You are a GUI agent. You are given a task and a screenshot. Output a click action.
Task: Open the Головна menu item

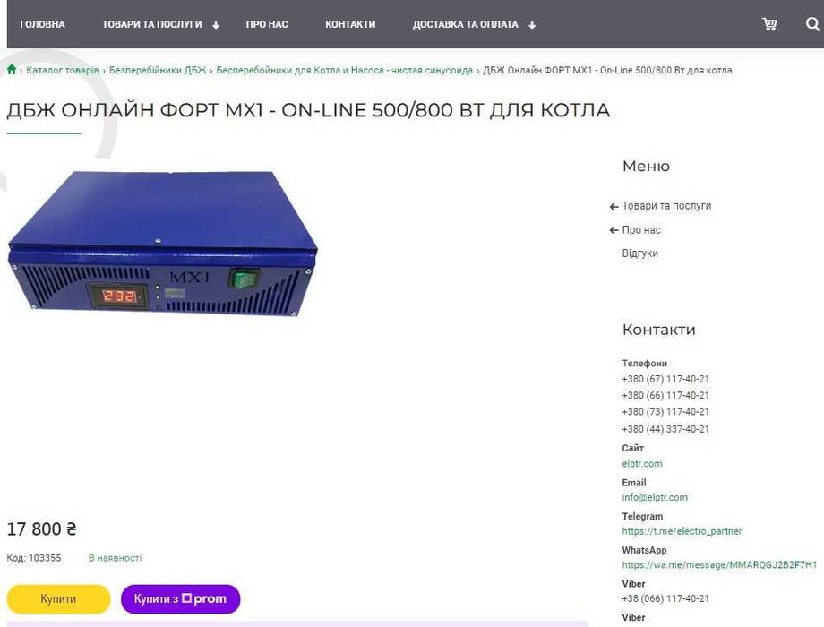(43, 24)
